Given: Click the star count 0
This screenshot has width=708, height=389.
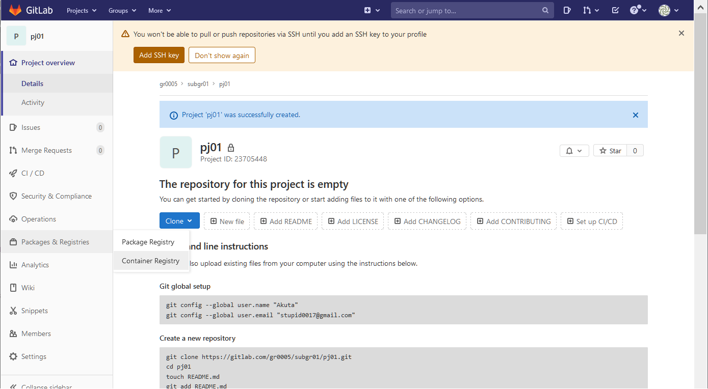Looking at the screenshot, I should pos(635,151).
